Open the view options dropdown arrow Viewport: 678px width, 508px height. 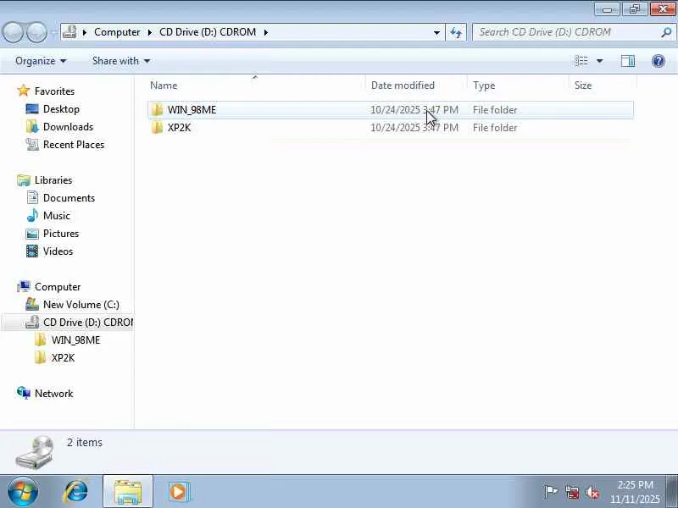pos(600,61)
